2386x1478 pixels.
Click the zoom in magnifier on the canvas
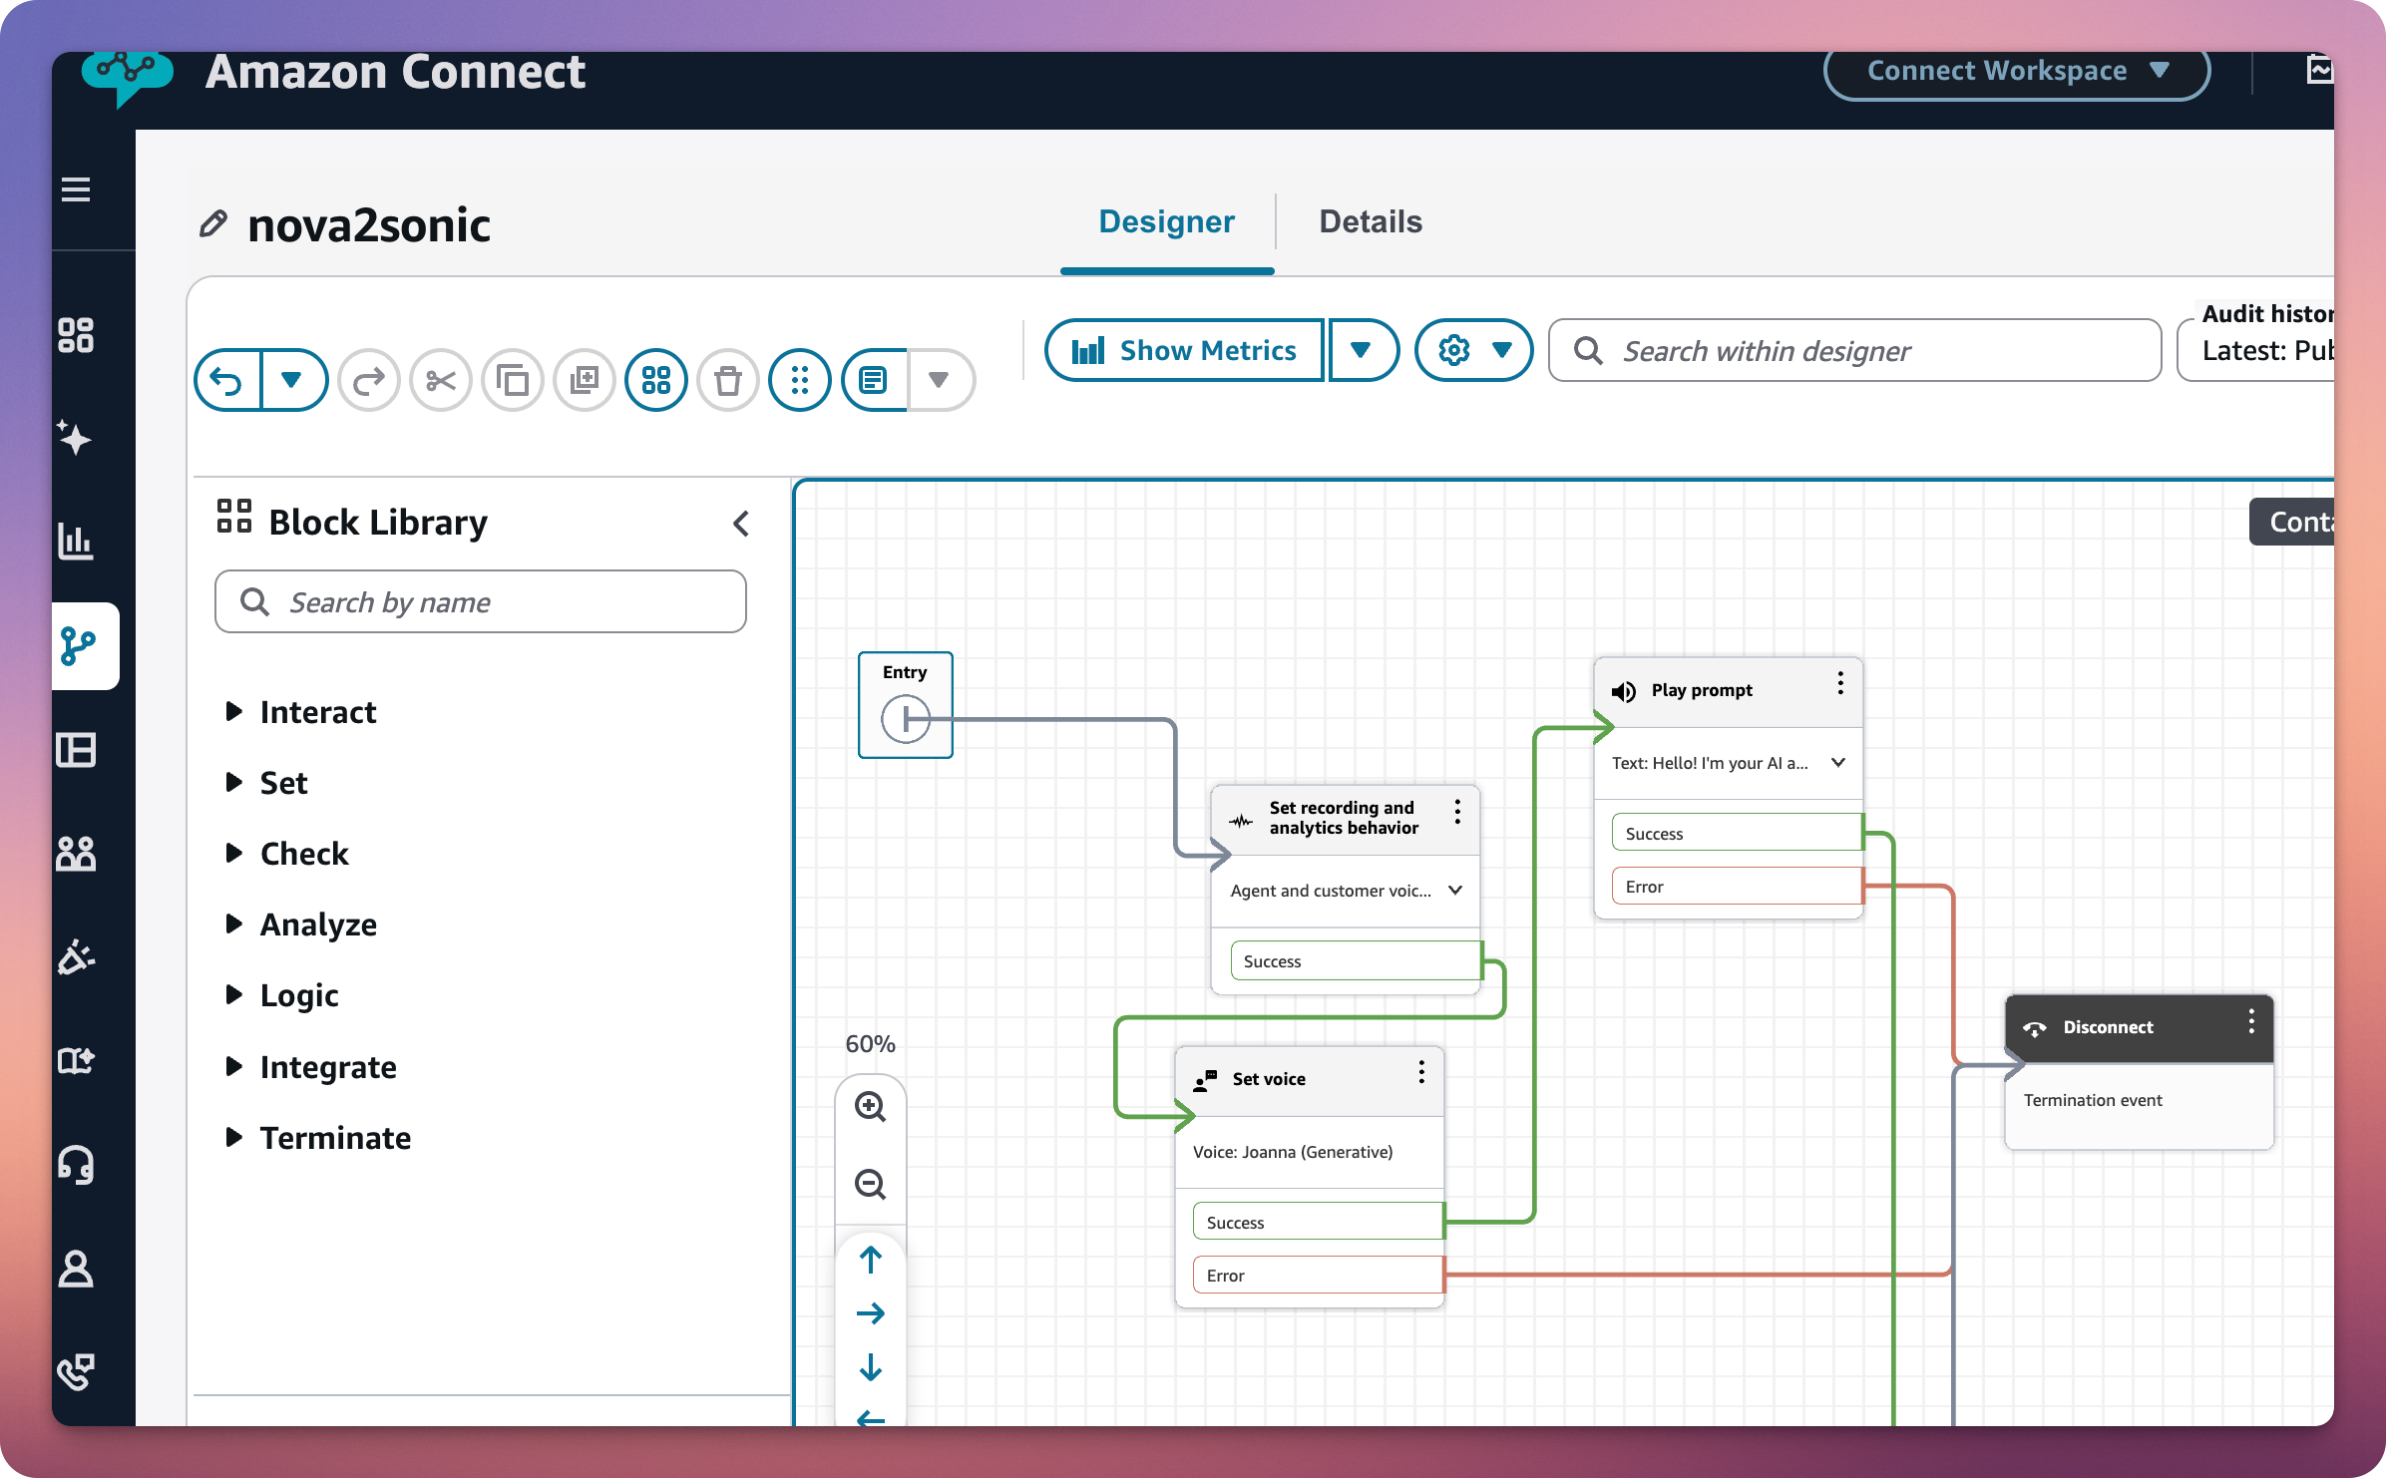coord(870,1107)
